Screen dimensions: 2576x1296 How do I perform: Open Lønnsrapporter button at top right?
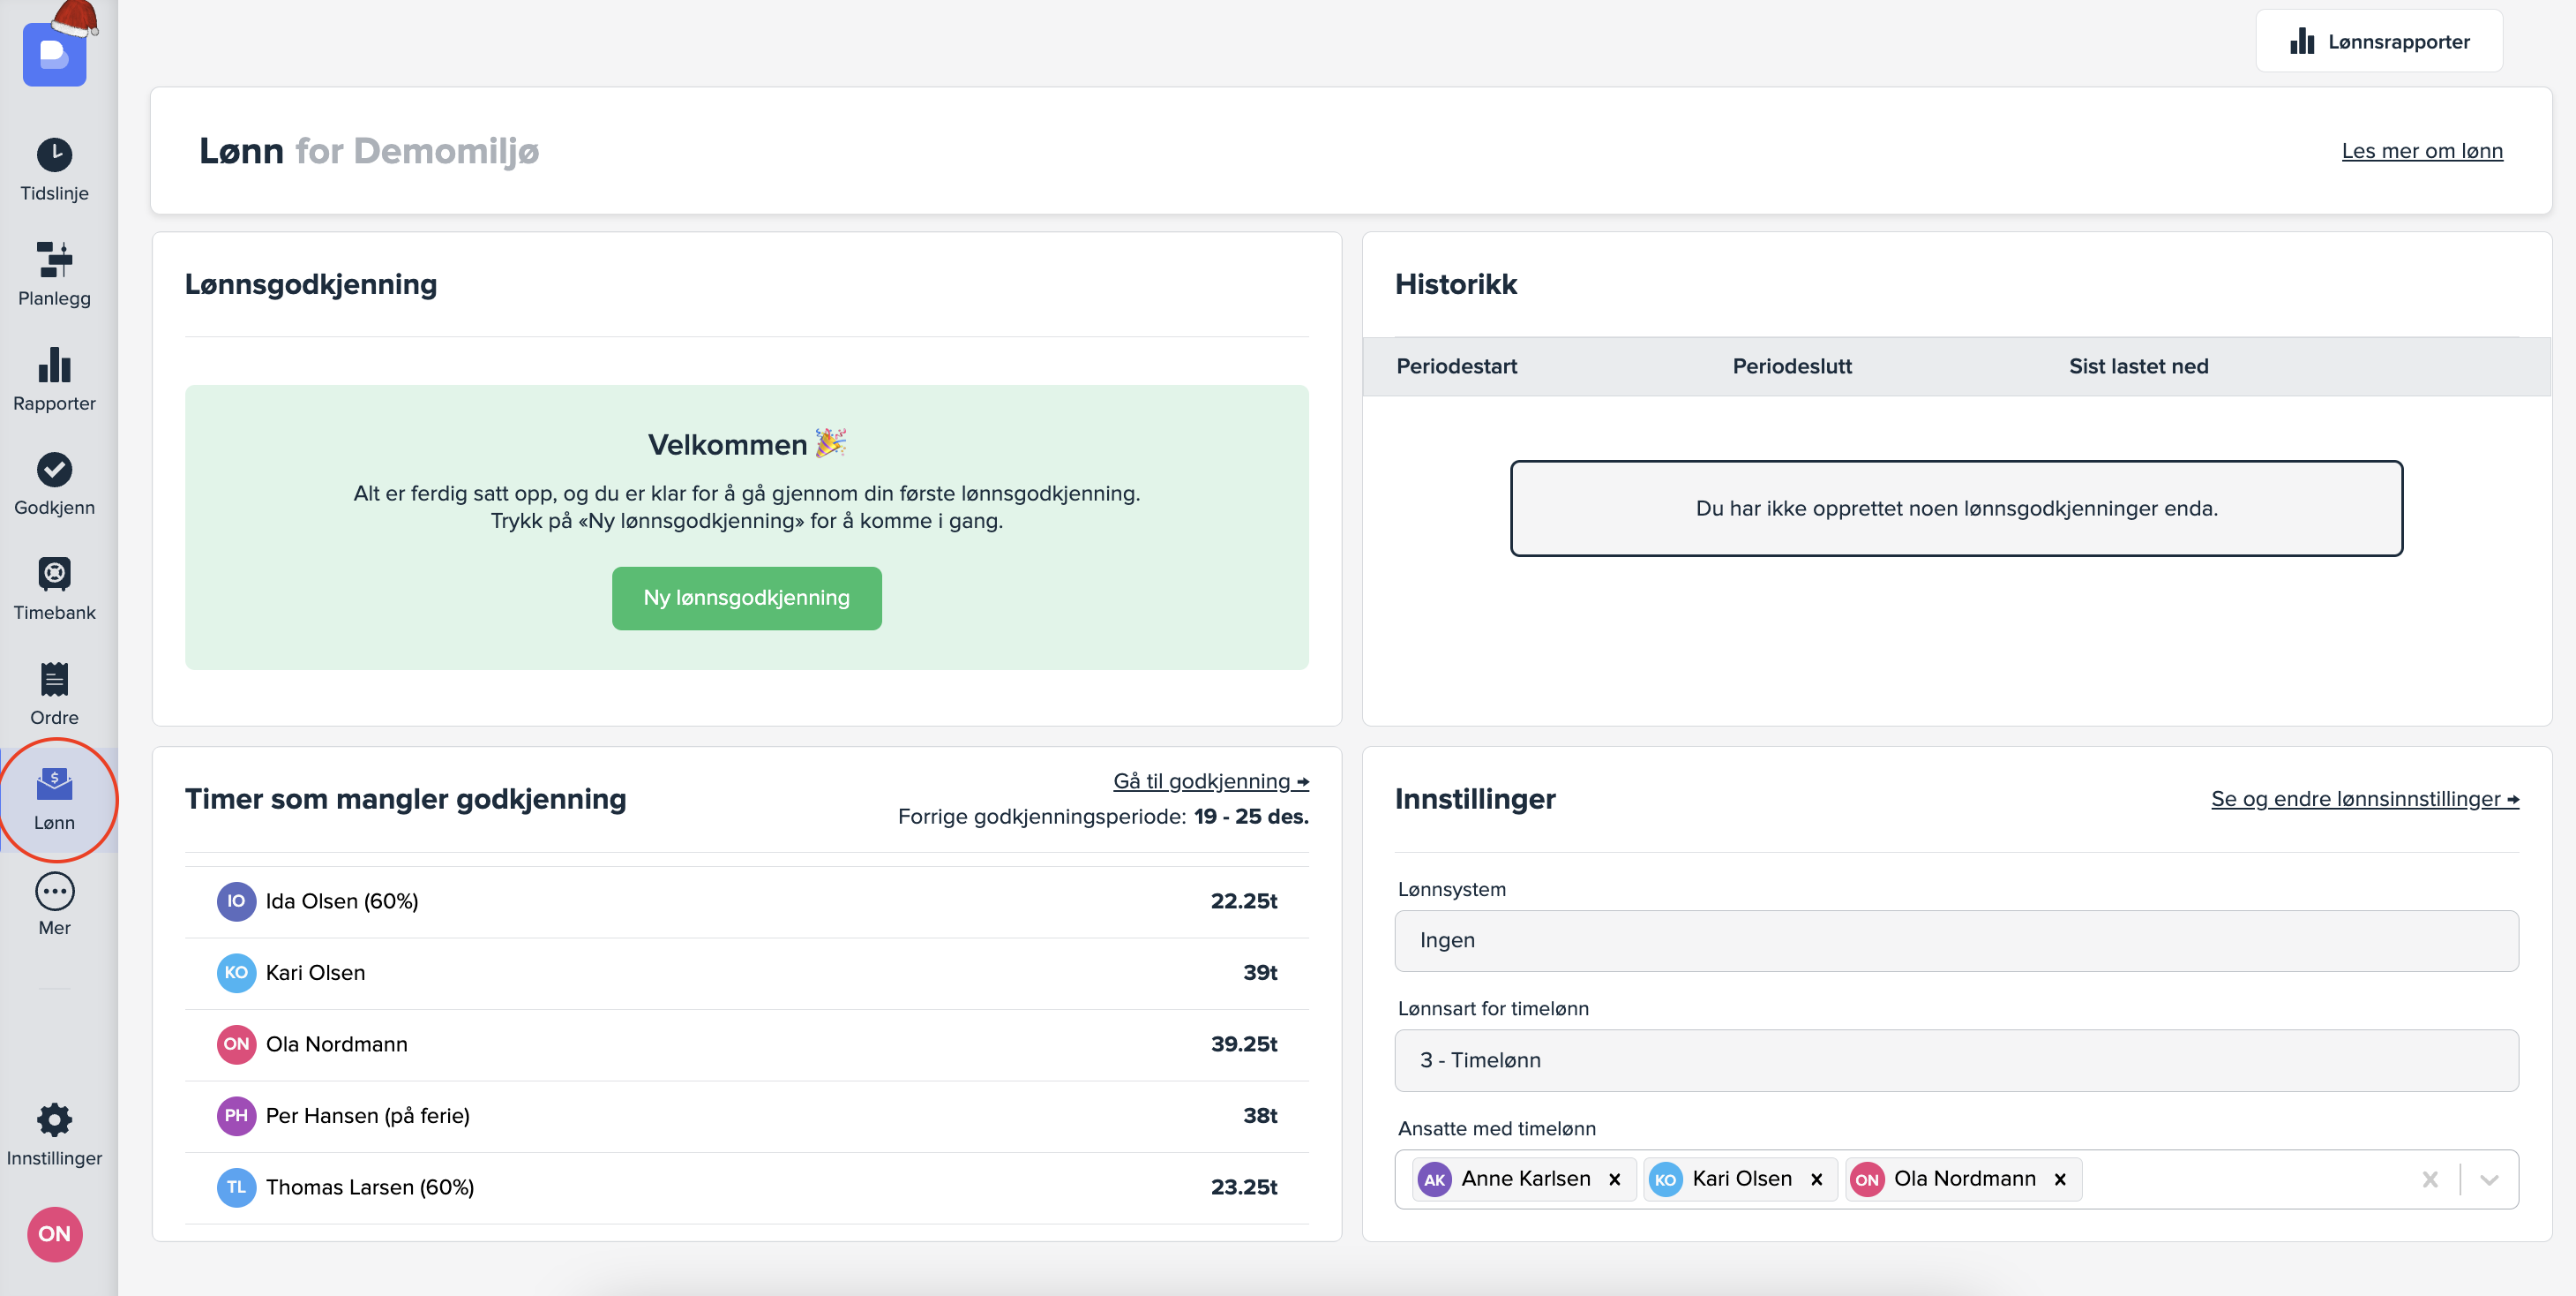pyautogui.click(x=2378, y=41)
